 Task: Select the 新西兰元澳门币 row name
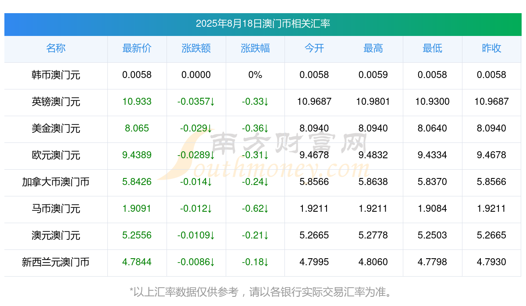[56, 262]
